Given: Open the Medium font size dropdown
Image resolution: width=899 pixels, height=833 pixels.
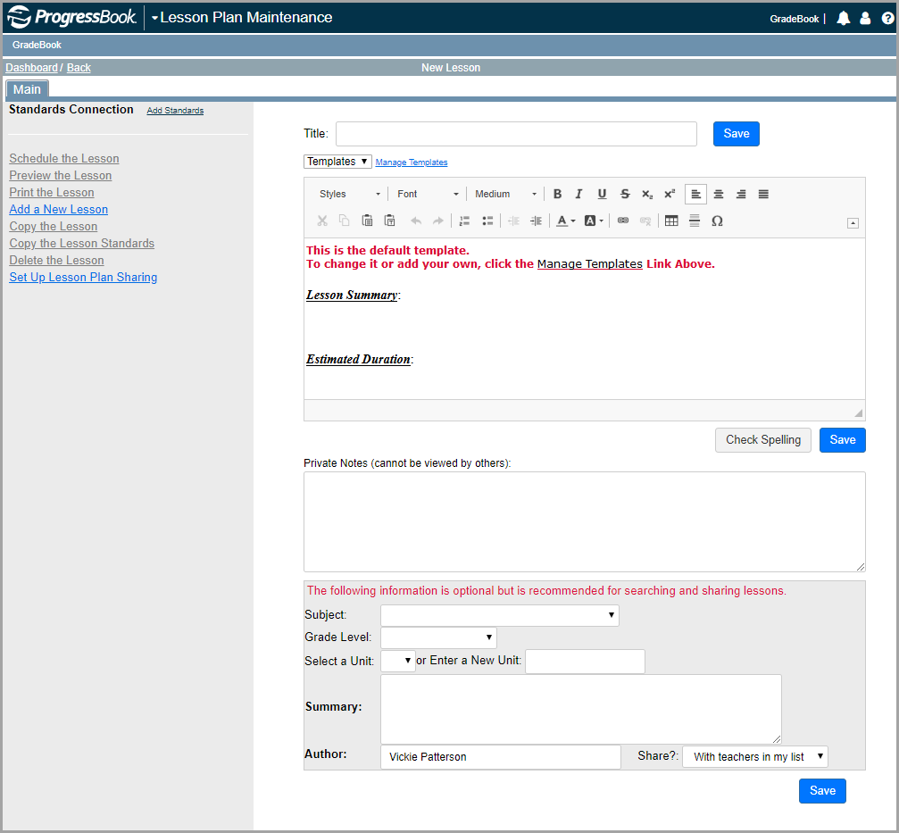Looking at the screenshot, I should click(x=505, y=194).
